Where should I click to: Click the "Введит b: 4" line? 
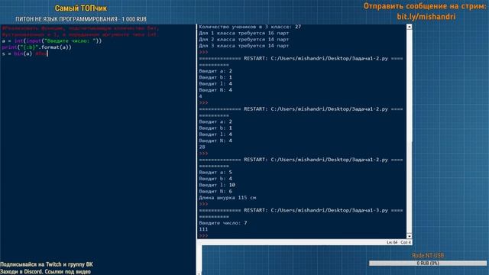click(x=215, y=179)
